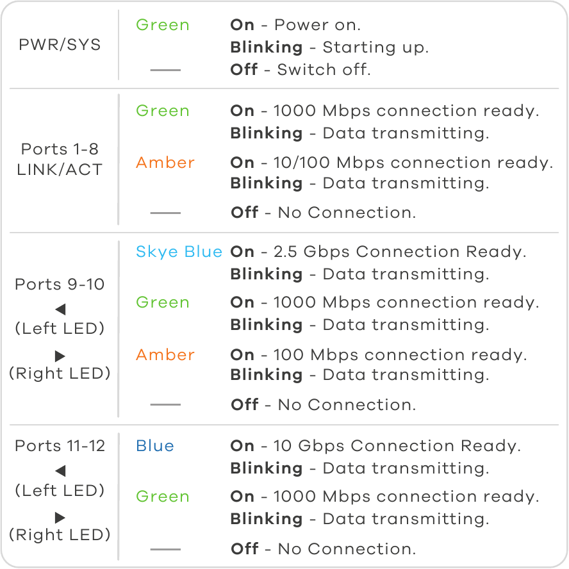The image size is (569, 569).
Task: Click the left arrow under Ports 9-10
Action: tap(60, 309)
